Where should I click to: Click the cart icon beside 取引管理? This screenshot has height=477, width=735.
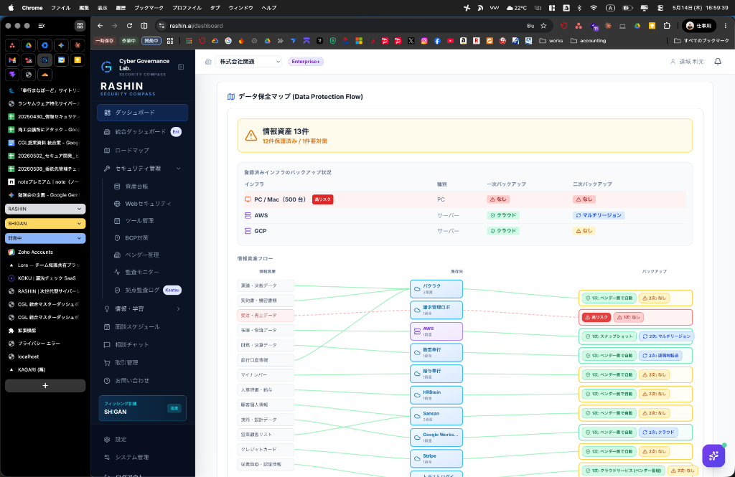[107, 363]
